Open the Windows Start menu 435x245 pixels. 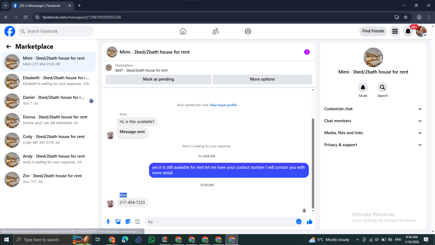pos(7,240)
